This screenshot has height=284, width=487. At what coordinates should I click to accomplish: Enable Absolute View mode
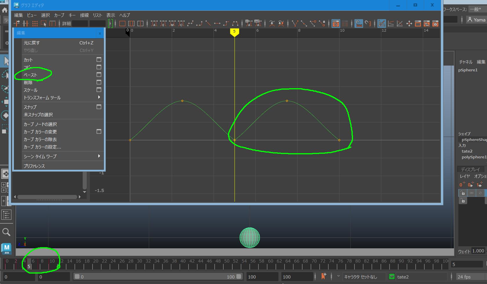click(382, 23)
